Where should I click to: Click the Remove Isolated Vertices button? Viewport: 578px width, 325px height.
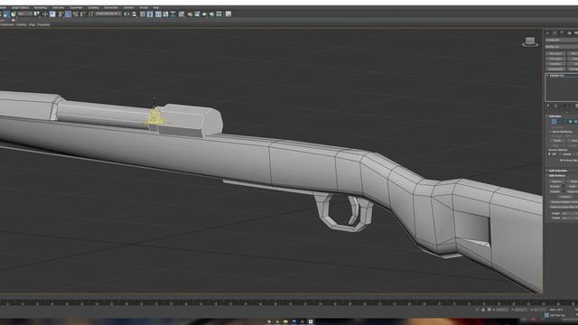[x=564, y=201]
